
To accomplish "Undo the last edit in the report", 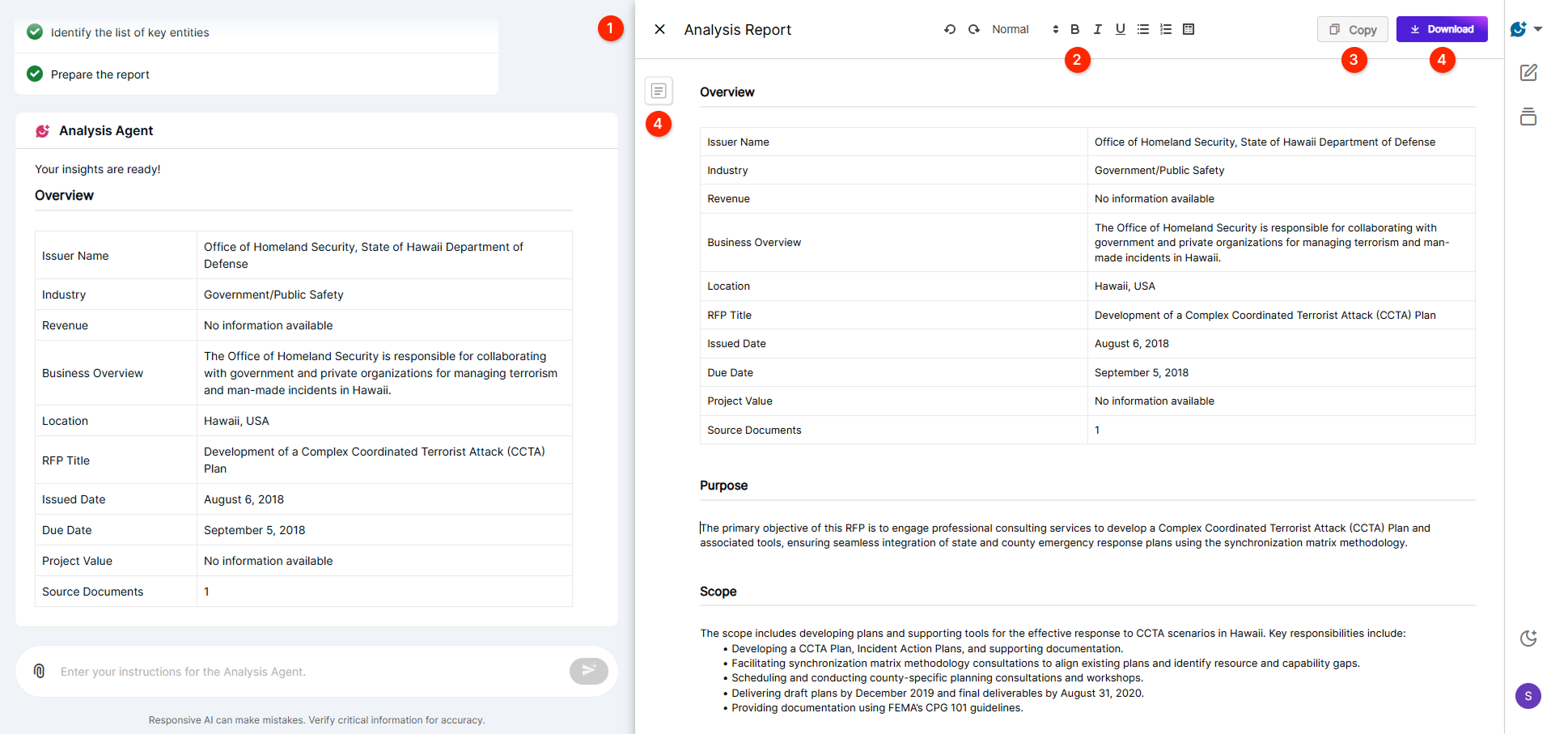I will tap(950, 29).
